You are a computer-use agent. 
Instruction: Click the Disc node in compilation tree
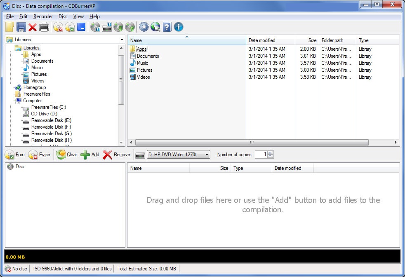pos(16,167)
